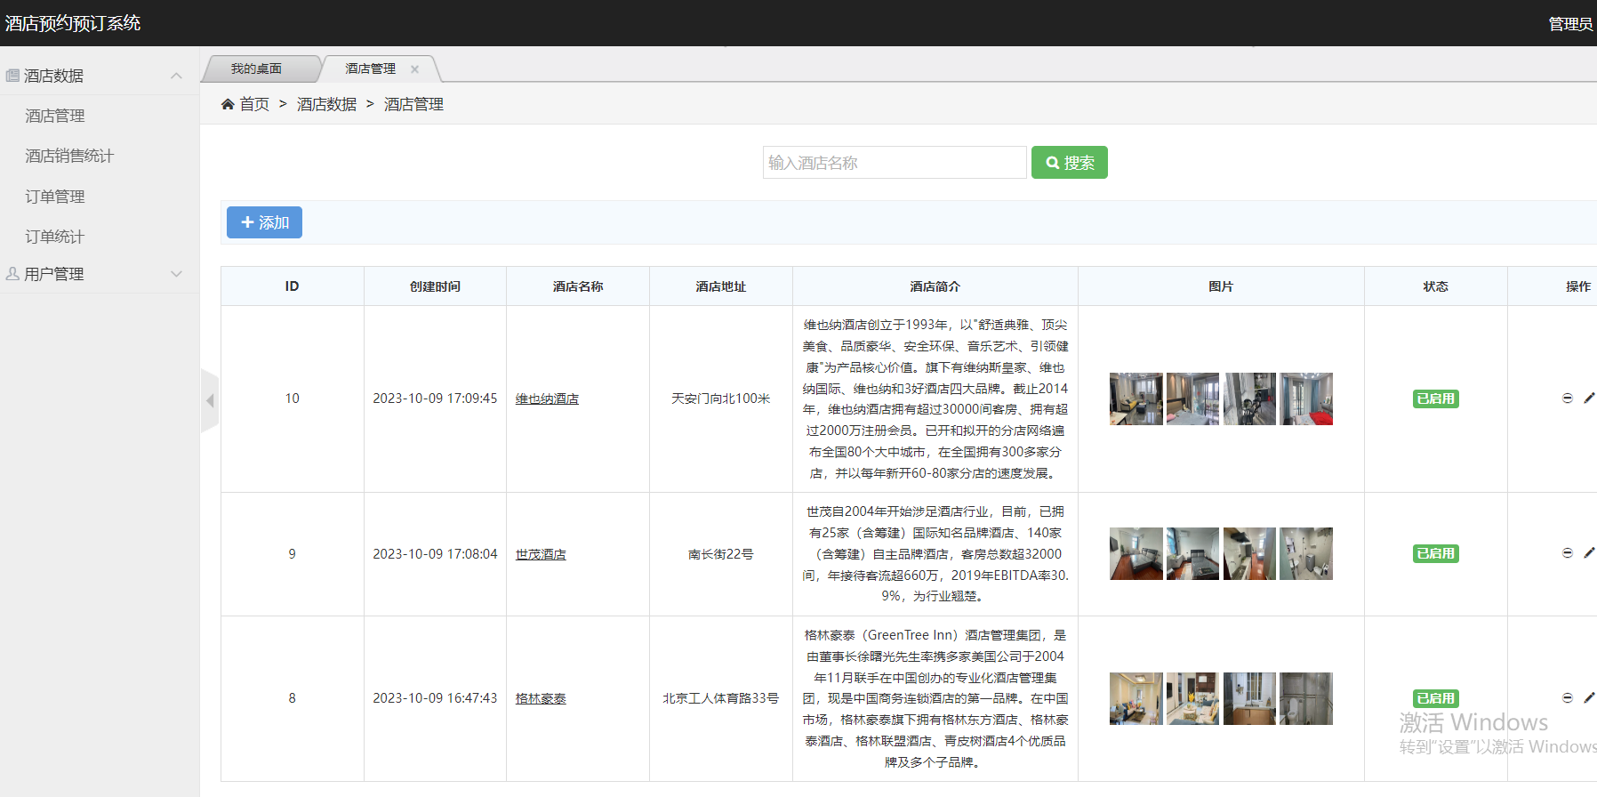Select the timestamp 2023-10-09 17:09:45 cell
This screenshot has height=797, width=1597.
coord(435,398)
